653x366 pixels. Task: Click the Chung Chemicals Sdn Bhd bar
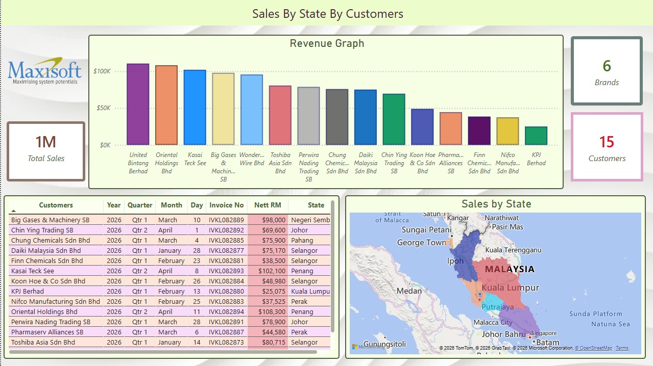(337, 117)
